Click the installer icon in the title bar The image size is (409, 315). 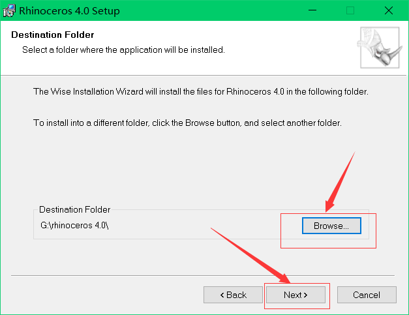10,11
